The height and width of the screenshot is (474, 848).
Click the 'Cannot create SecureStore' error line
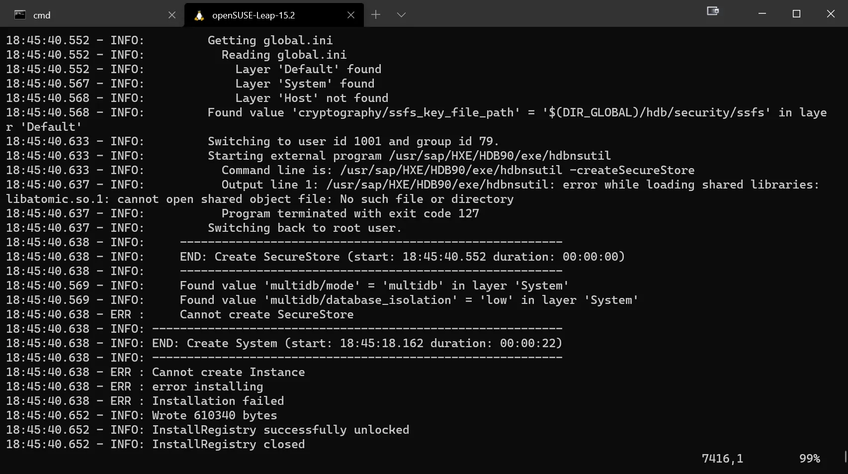[266, 314]
